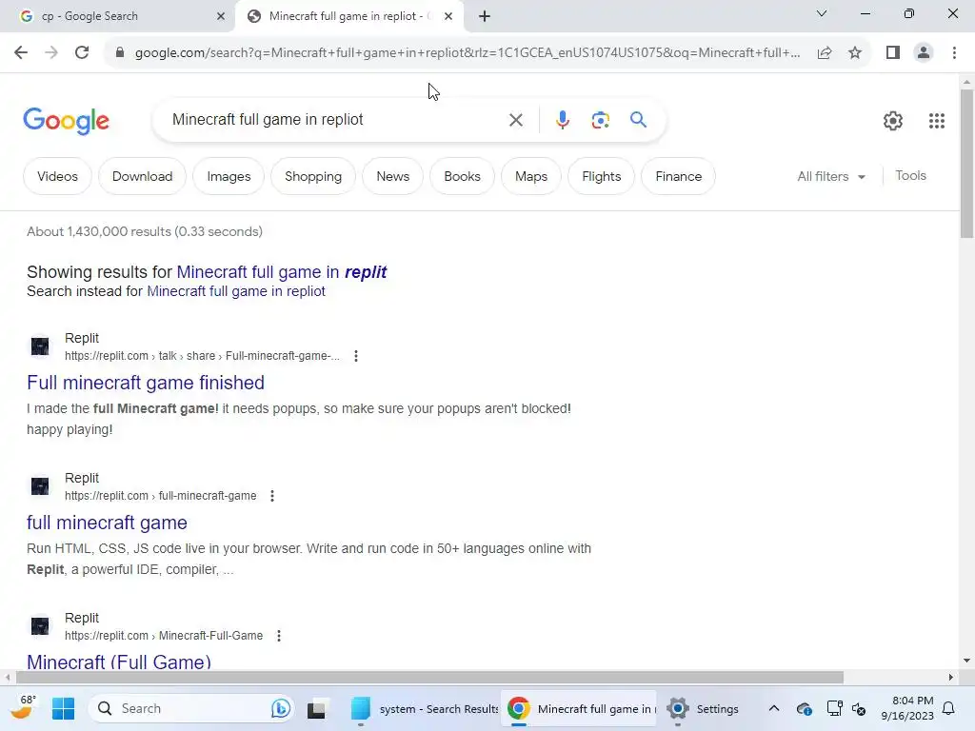Open the OneDrive cloud tray icon
Image resolution: width=975 pixels, height=731 pixels.
(x=804, y=708)
